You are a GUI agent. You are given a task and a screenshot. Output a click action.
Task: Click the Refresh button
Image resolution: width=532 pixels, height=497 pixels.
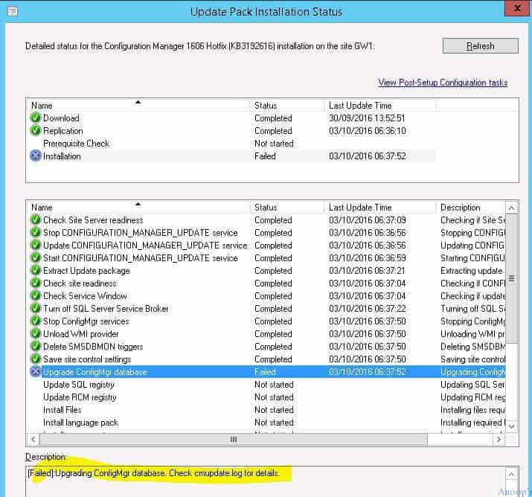480,46
